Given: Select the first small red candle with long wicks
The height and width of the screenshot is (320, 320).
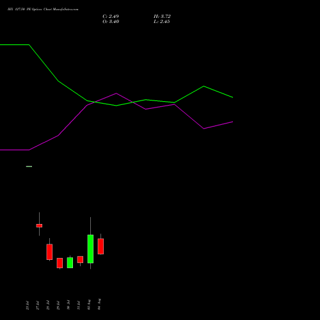Looking at the screenshot, I should pos(39,225).
